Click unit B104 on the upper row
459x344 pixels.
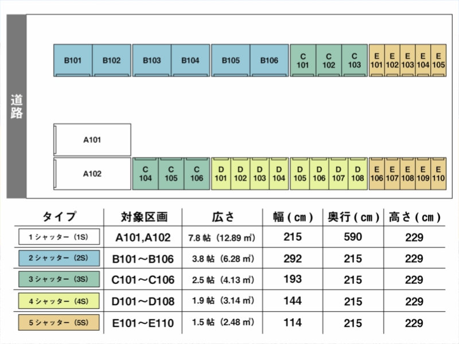(190, 60)
